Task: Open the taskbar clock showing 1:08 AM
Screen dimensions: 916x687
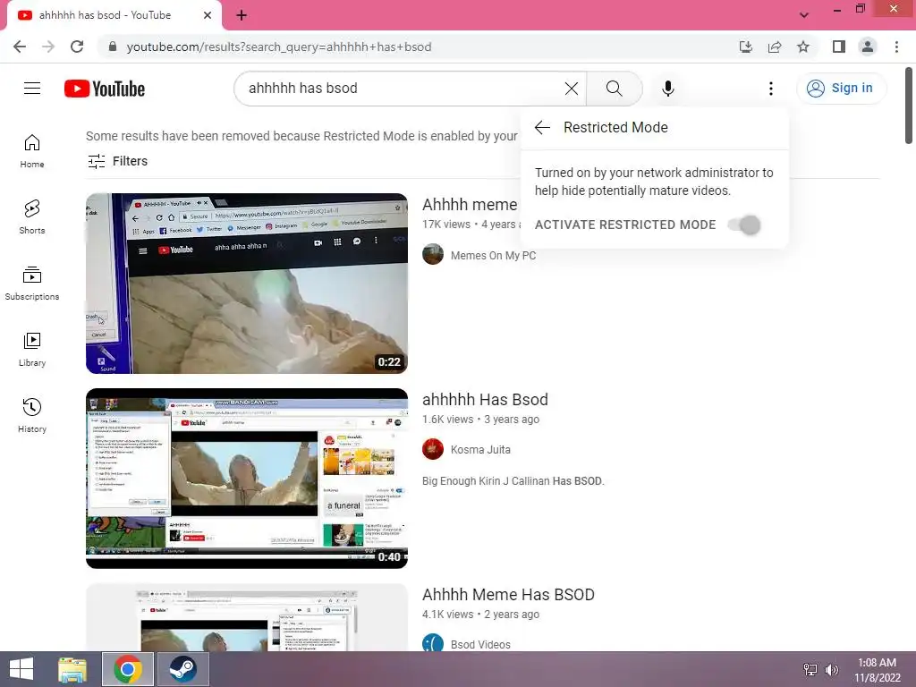Action: [x=878, y=670]
